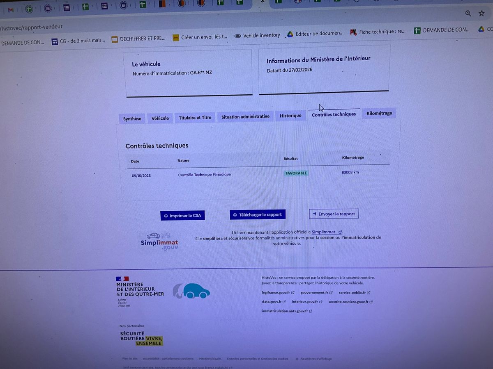Open Paramètres d'affichage in the footer

coord(313,359)
